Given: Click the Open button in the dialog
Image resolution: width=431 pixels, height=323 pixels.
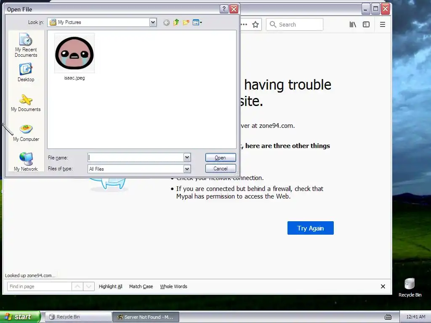Looking at the screenshot, I should [x=221, y=157].
